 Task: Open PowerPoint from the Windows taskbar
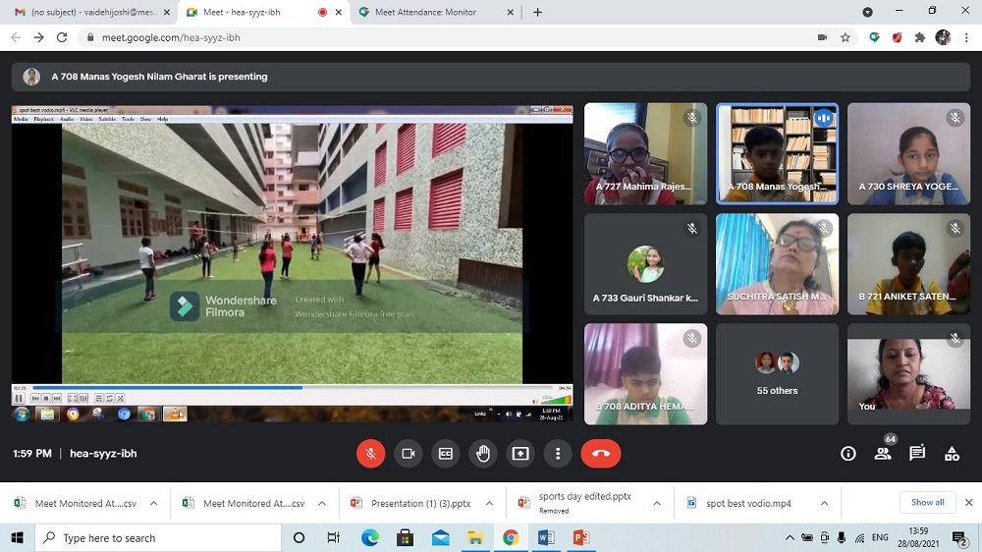(580, 538)
